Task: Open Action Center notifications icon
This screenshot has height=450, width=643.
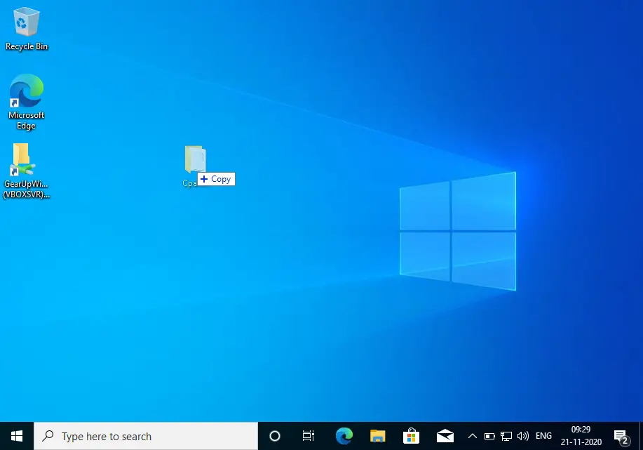Action: (x=622, y=436)
